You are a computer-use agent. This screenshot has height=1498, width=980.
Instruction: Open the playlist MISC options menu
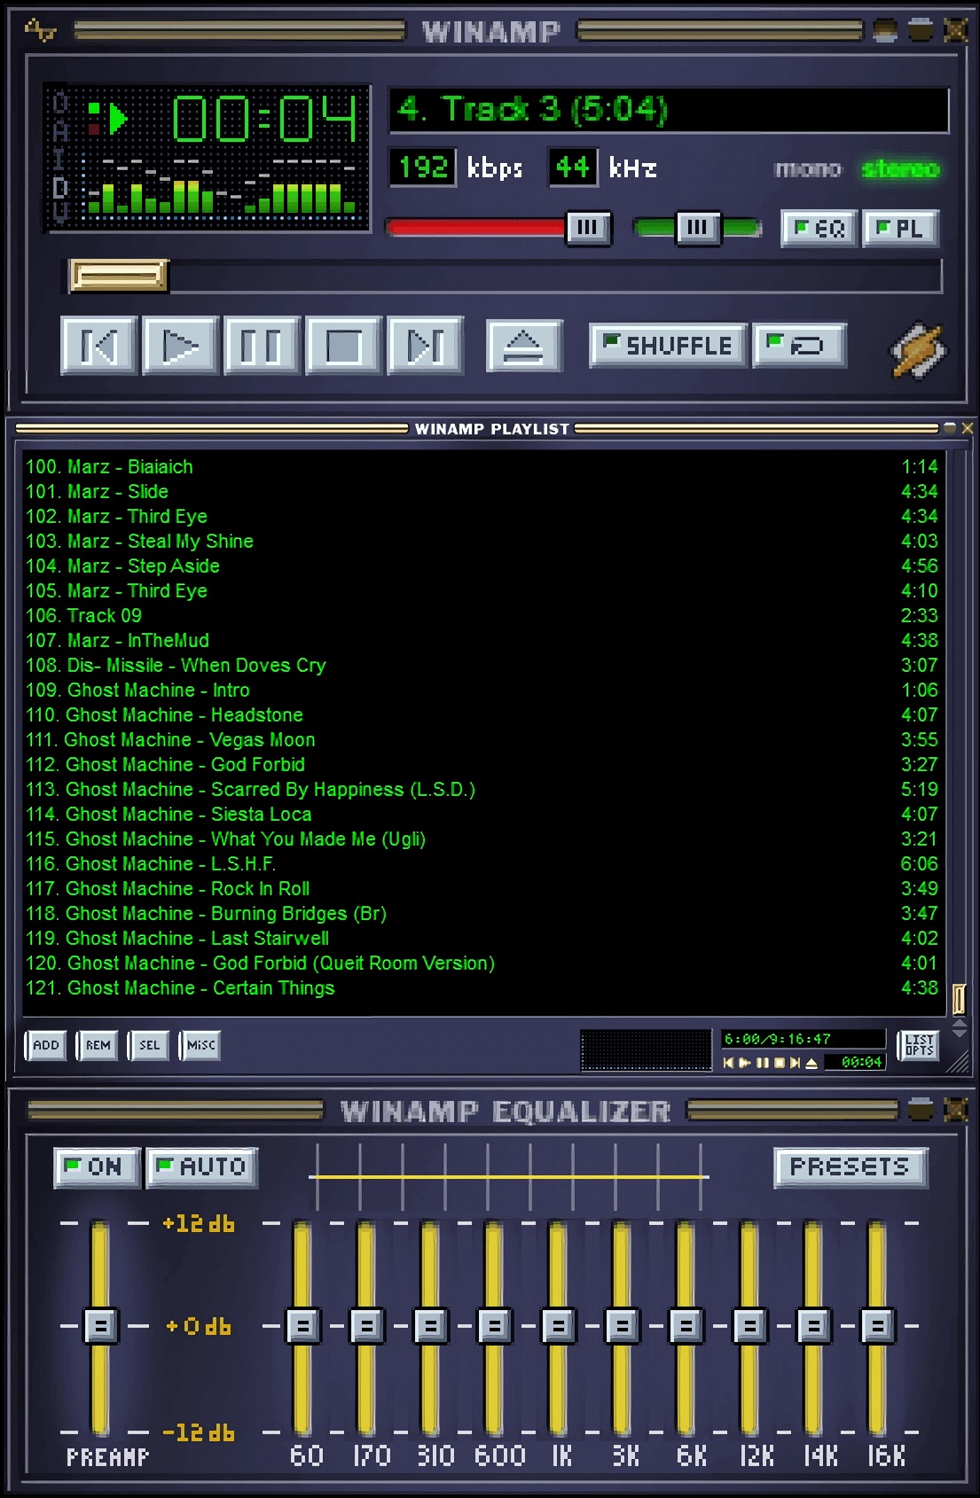pos(200,1045)
